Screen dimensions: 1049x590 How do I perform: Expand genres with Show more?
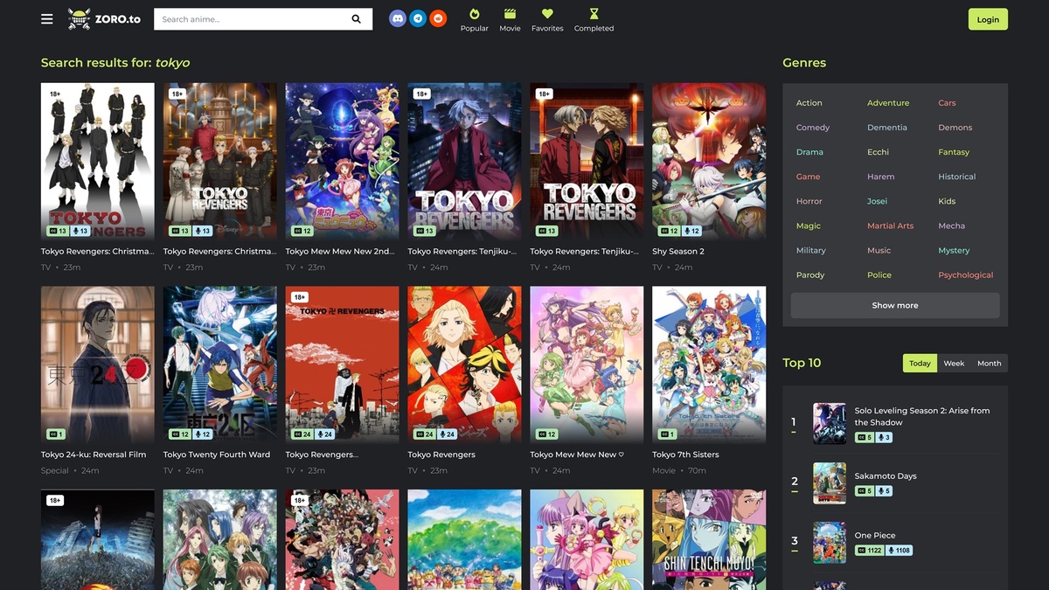click(x=894, y=306)
